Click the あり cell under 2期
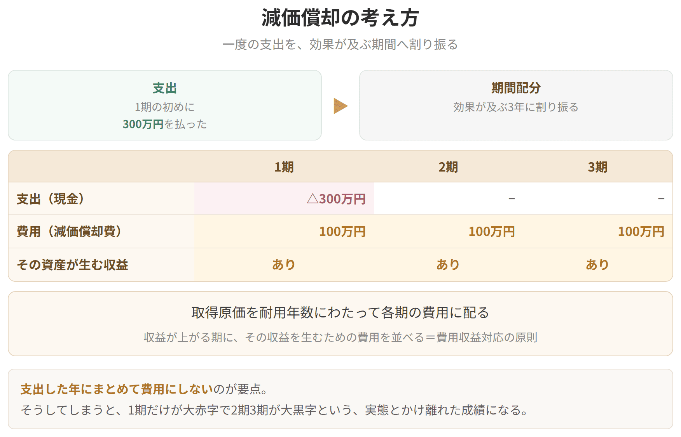Screen dimensions: 681x437 click(448, 265)
